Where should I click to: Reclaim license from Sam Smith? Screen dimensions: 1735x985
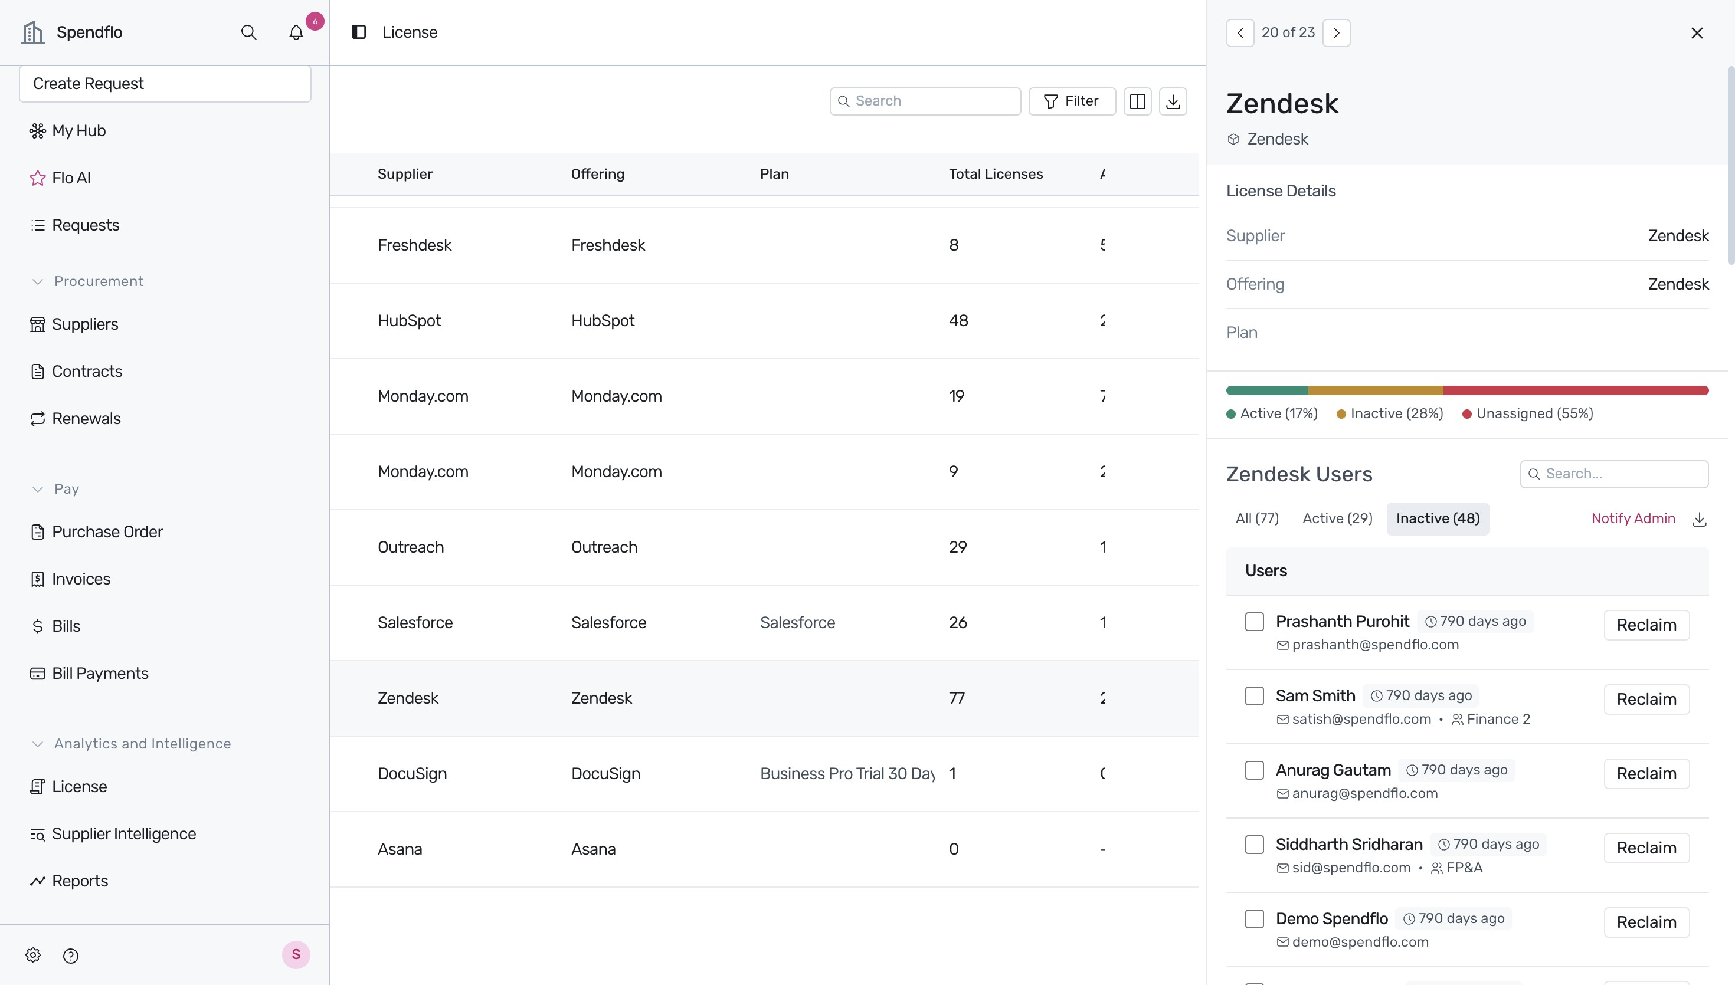pos(1646,700)
